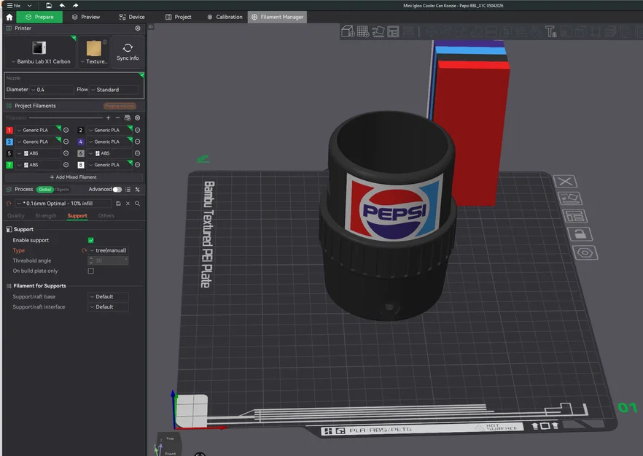Open the Project tab

tap(179, 17)
